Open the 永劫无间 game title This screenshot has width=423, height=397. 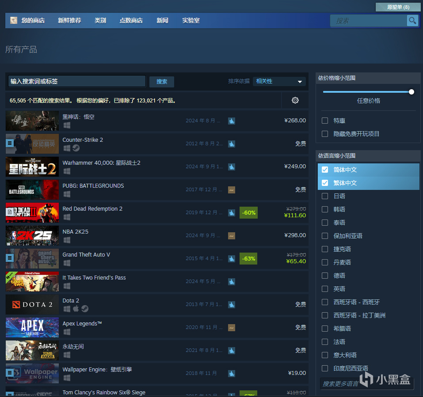click(73, 346)
